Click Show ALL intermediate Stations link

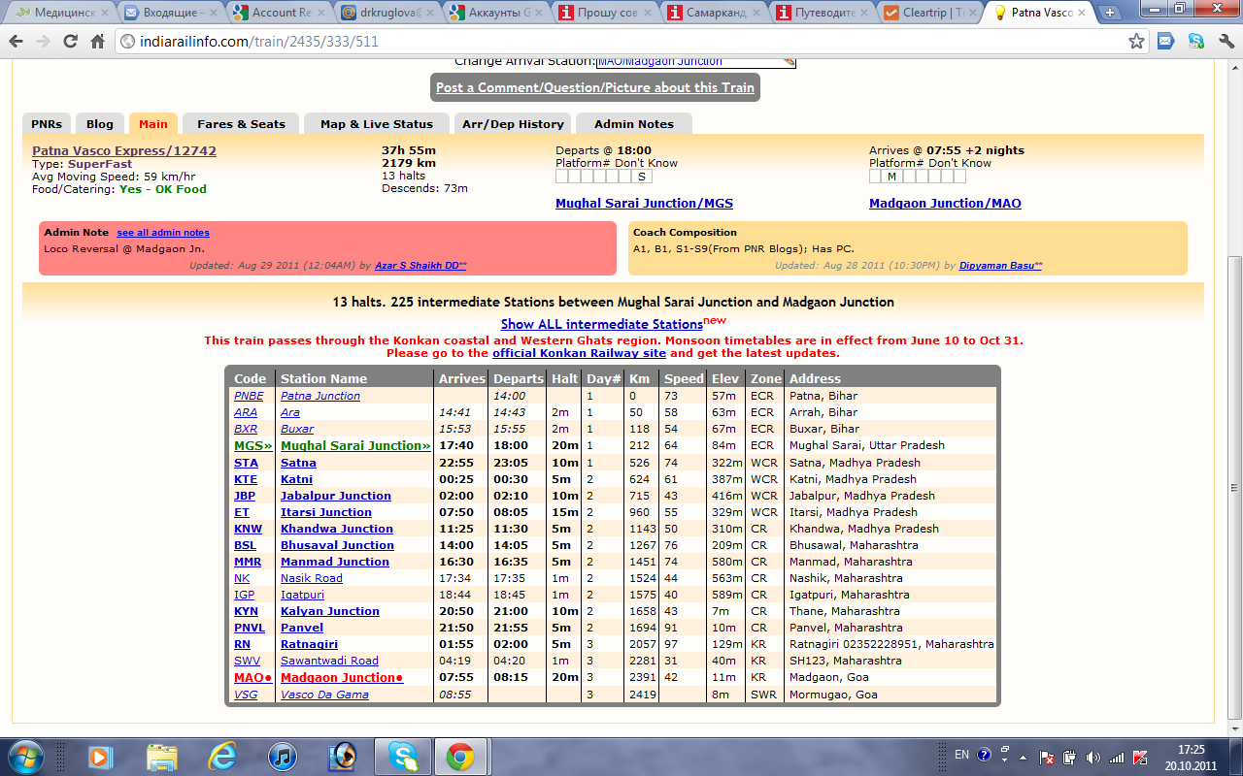[x=601, y=324]
